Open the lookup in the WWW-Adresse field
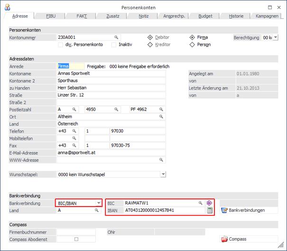The height and width of the screenshot is (251, 287). pyautogui.click(x=161, y=160)
